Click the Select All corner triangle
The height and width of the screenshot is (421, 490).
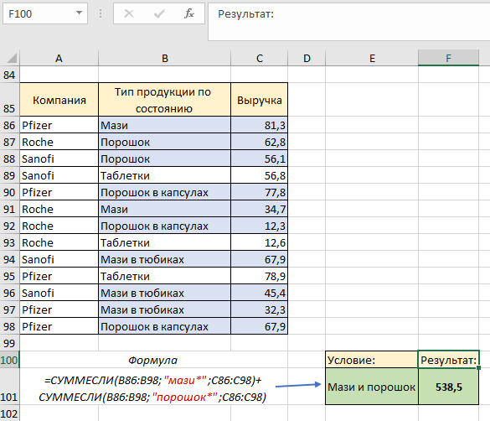[11, 58]
